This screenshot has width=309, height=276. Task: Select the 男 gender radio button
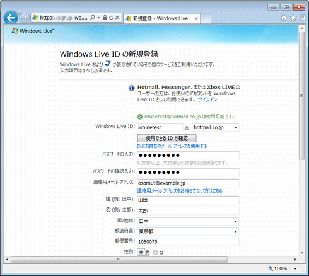141,252
